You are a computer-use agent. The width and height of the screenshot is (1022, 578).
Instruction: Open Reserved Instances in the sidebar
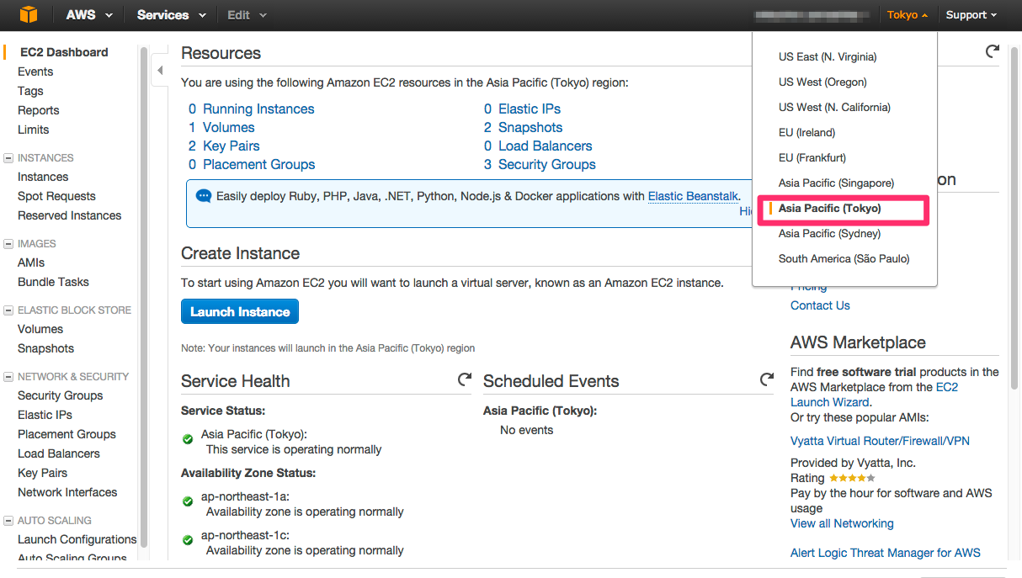pos(70,215)
